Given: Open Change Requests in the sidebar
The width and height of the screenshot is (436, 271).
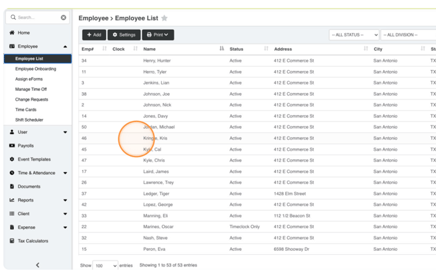Looking at the screenshot, I should click(x=32, y=99).
